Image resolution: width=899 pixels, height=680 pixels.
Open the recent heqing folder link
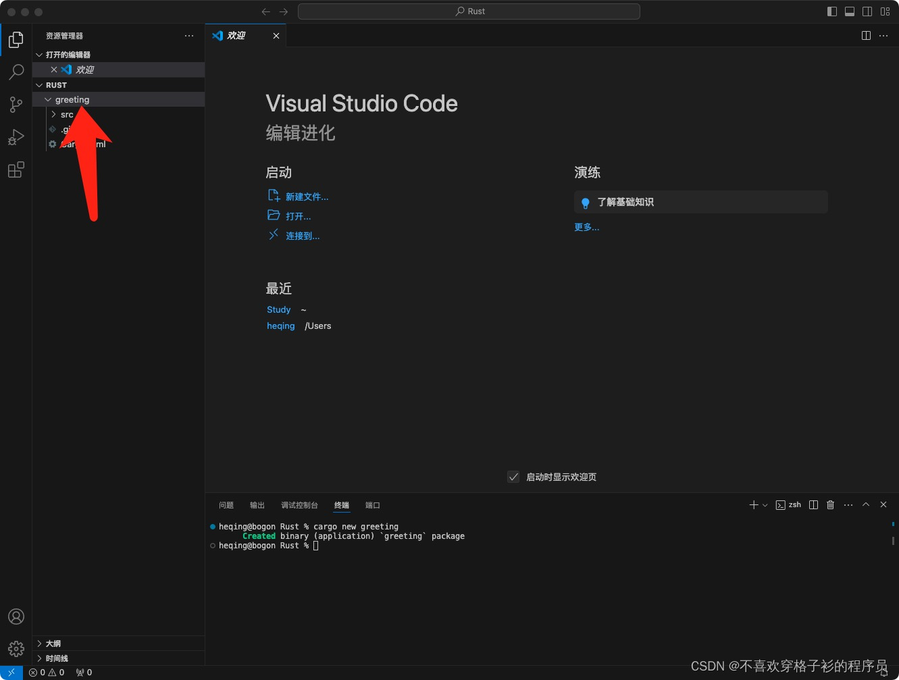tap(280, 325)
